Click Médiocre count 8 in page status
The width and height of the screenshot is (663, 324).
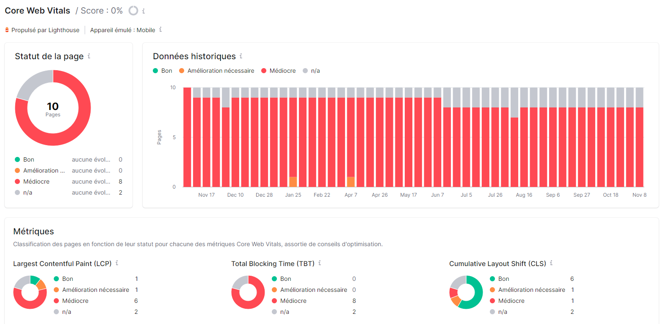(x=121, y=181)
